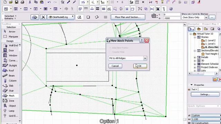
Task: Click the New Mesh Points help button
Action: (141, 41)
